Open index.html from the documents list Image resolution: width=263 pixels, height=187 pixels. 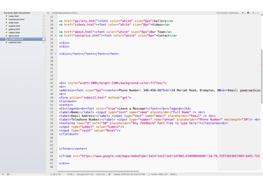[14, 16]
